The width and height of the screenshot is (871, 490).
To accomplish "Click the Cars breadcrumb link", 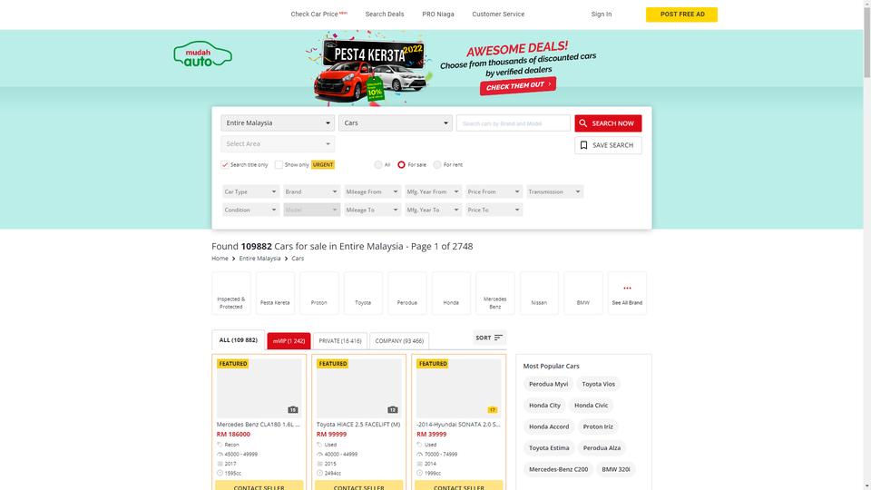I will click(x=298, y=259).
